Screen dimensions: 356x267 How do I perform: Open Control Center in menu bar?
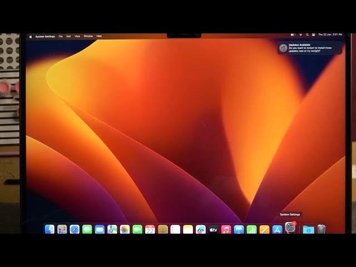tap(314, 34)
